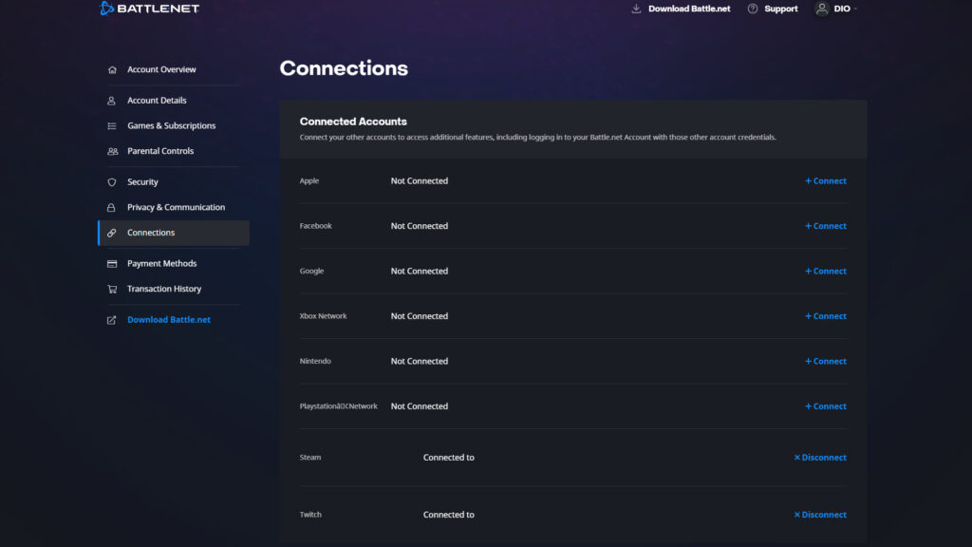Select the cart icon beside Transaction History
This screenshot has height=547, width=972.
point(111,289)
